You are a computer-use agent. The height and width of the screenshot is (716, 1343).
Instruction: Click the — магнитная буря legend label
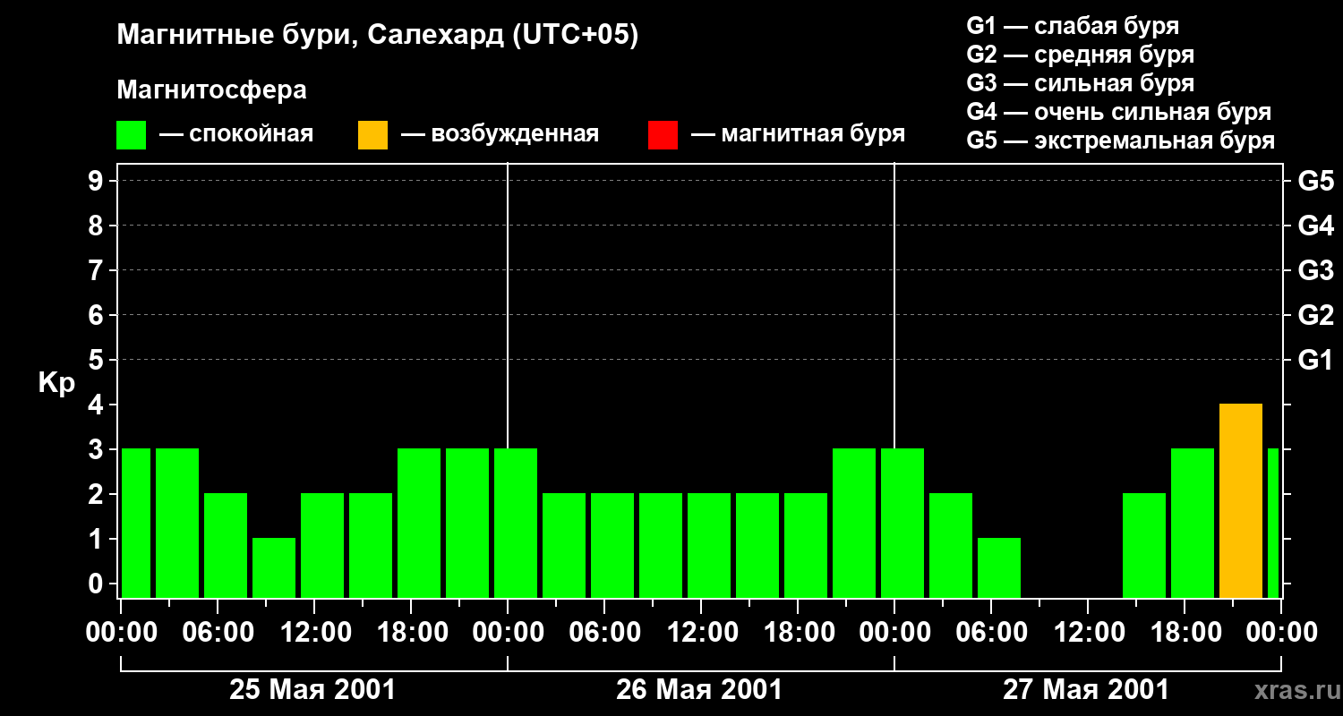pos(798,134)
